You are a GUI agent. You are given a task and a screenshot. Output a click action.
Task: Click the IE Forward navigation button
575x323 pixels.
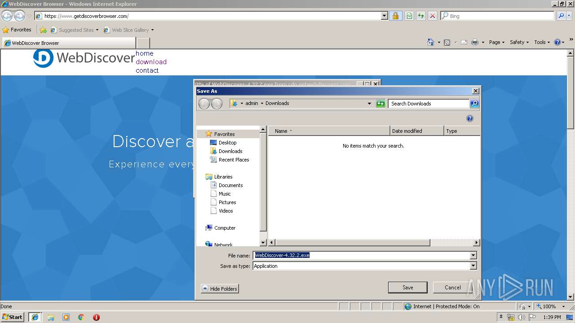point(19,16)
